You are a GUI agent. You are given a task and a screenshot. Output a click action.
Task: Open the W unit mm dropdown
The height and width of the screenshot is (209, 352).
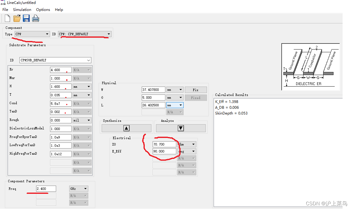pyautogui.click(x=175, y=90)
